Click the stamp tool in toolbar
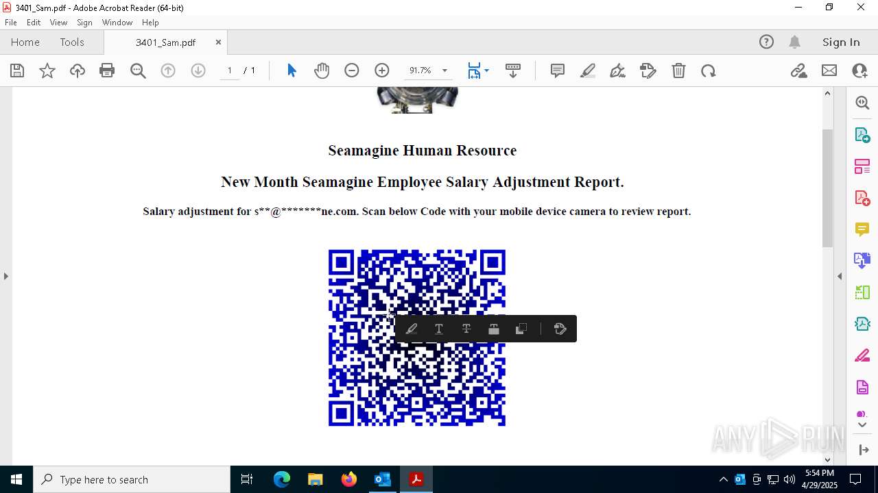Viewport: 878px width, 493px height. 648,71
